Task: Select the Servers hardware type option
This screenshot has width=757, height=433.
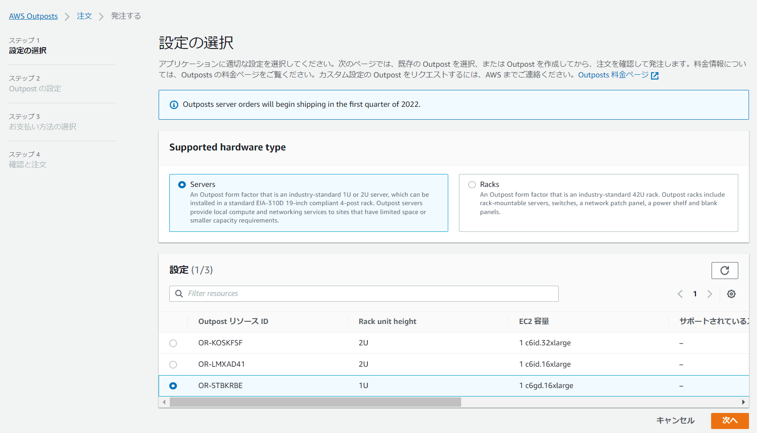Action: [x=182, y=184]
